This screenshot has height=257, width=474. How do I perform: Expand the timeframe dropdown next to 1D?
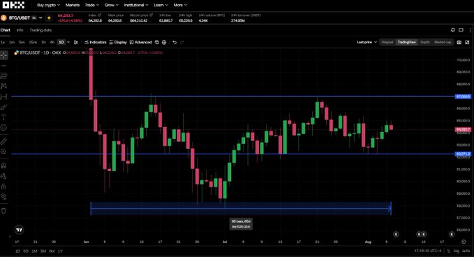68,43
